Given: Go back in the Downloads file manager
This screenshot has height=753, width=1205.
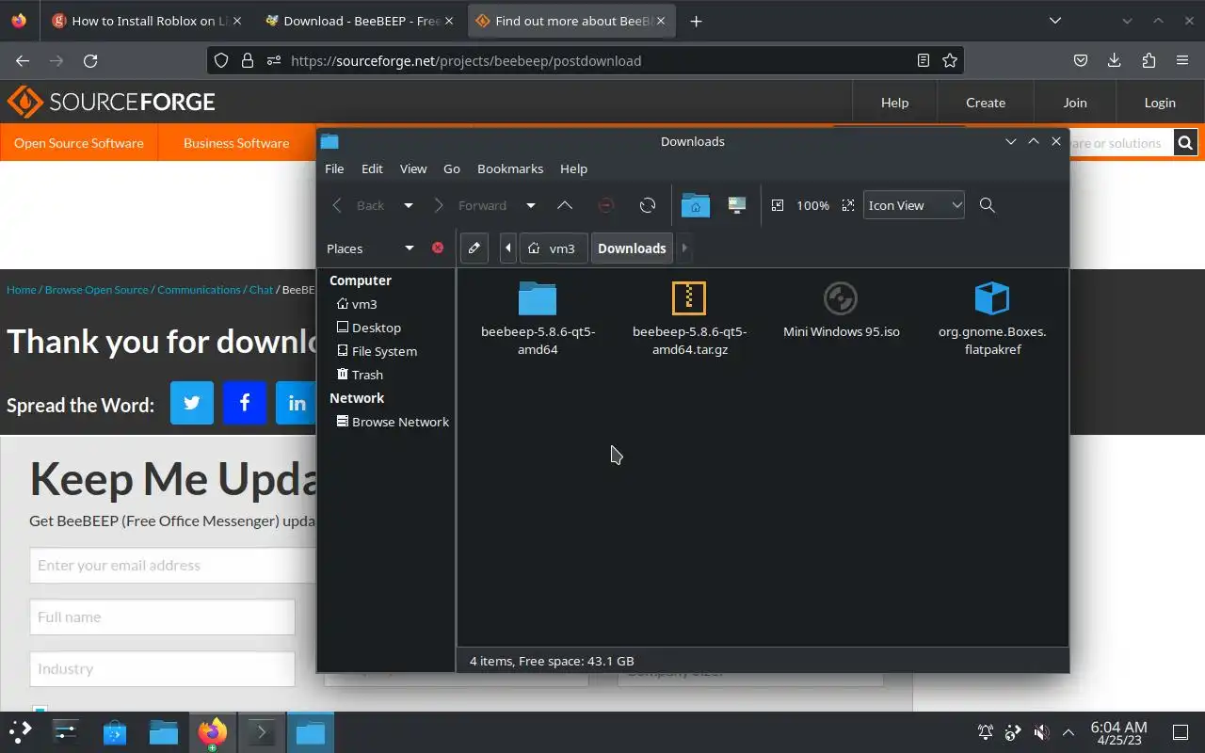Looking at the screenshot, I should (x=359, y=205).
